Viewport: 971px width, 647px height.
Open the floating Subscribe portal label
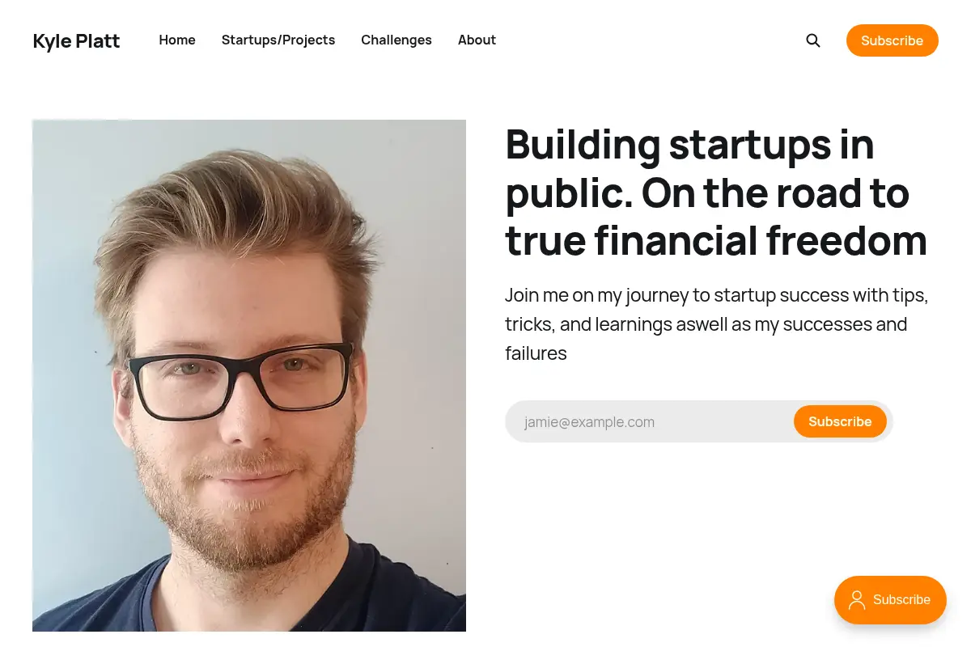tap(901, 600)
